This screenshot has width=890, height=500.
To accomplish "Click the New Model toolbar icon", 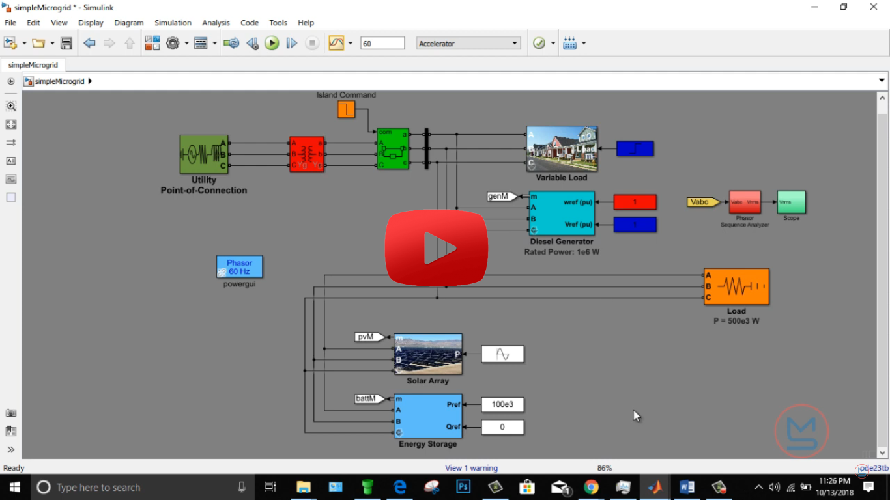I will (10, 43).
